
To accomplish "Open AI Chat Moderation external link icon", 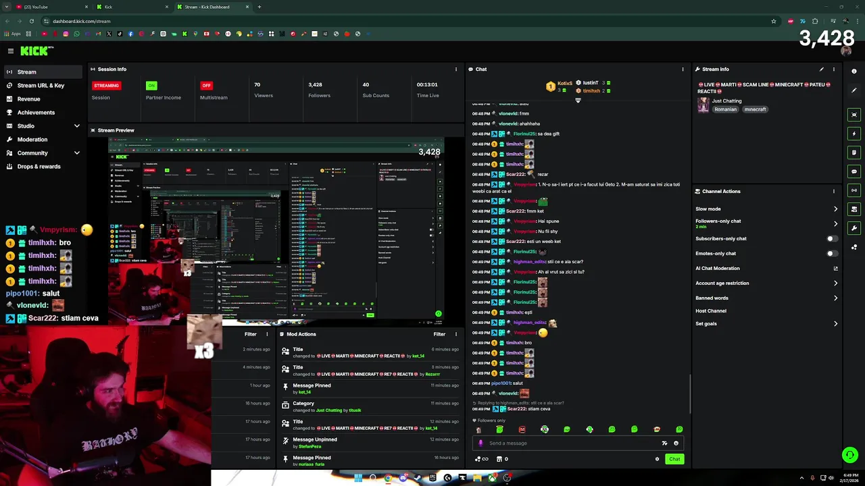I will point(835,269).
